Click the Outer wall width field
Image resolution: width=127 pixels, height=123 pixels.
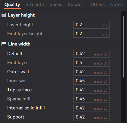[x=91, y=72]
